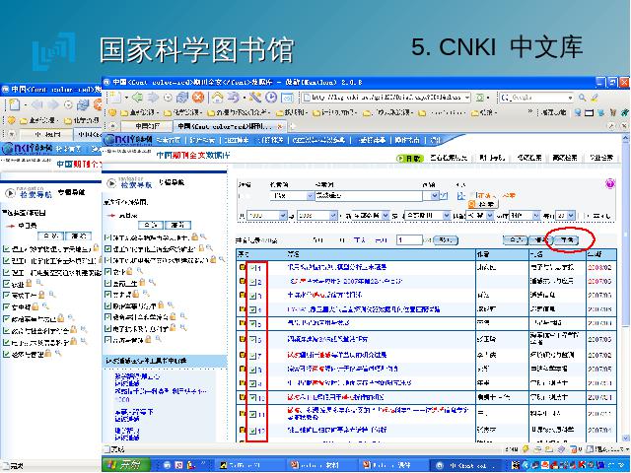Click the search magnifier beside Google box
The width and height of the screenshot is (631, 473).
pyautogui.click(x=582, y=98)
